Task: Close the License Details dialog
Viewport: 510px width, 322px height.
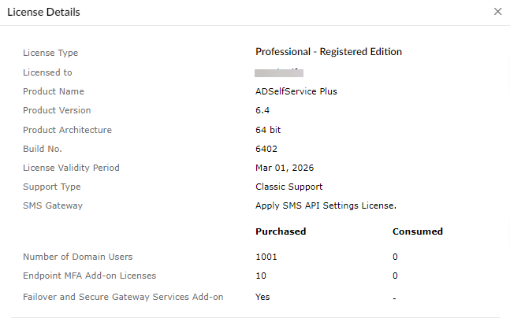Action: pyautogui.click(x=497, y=12)
